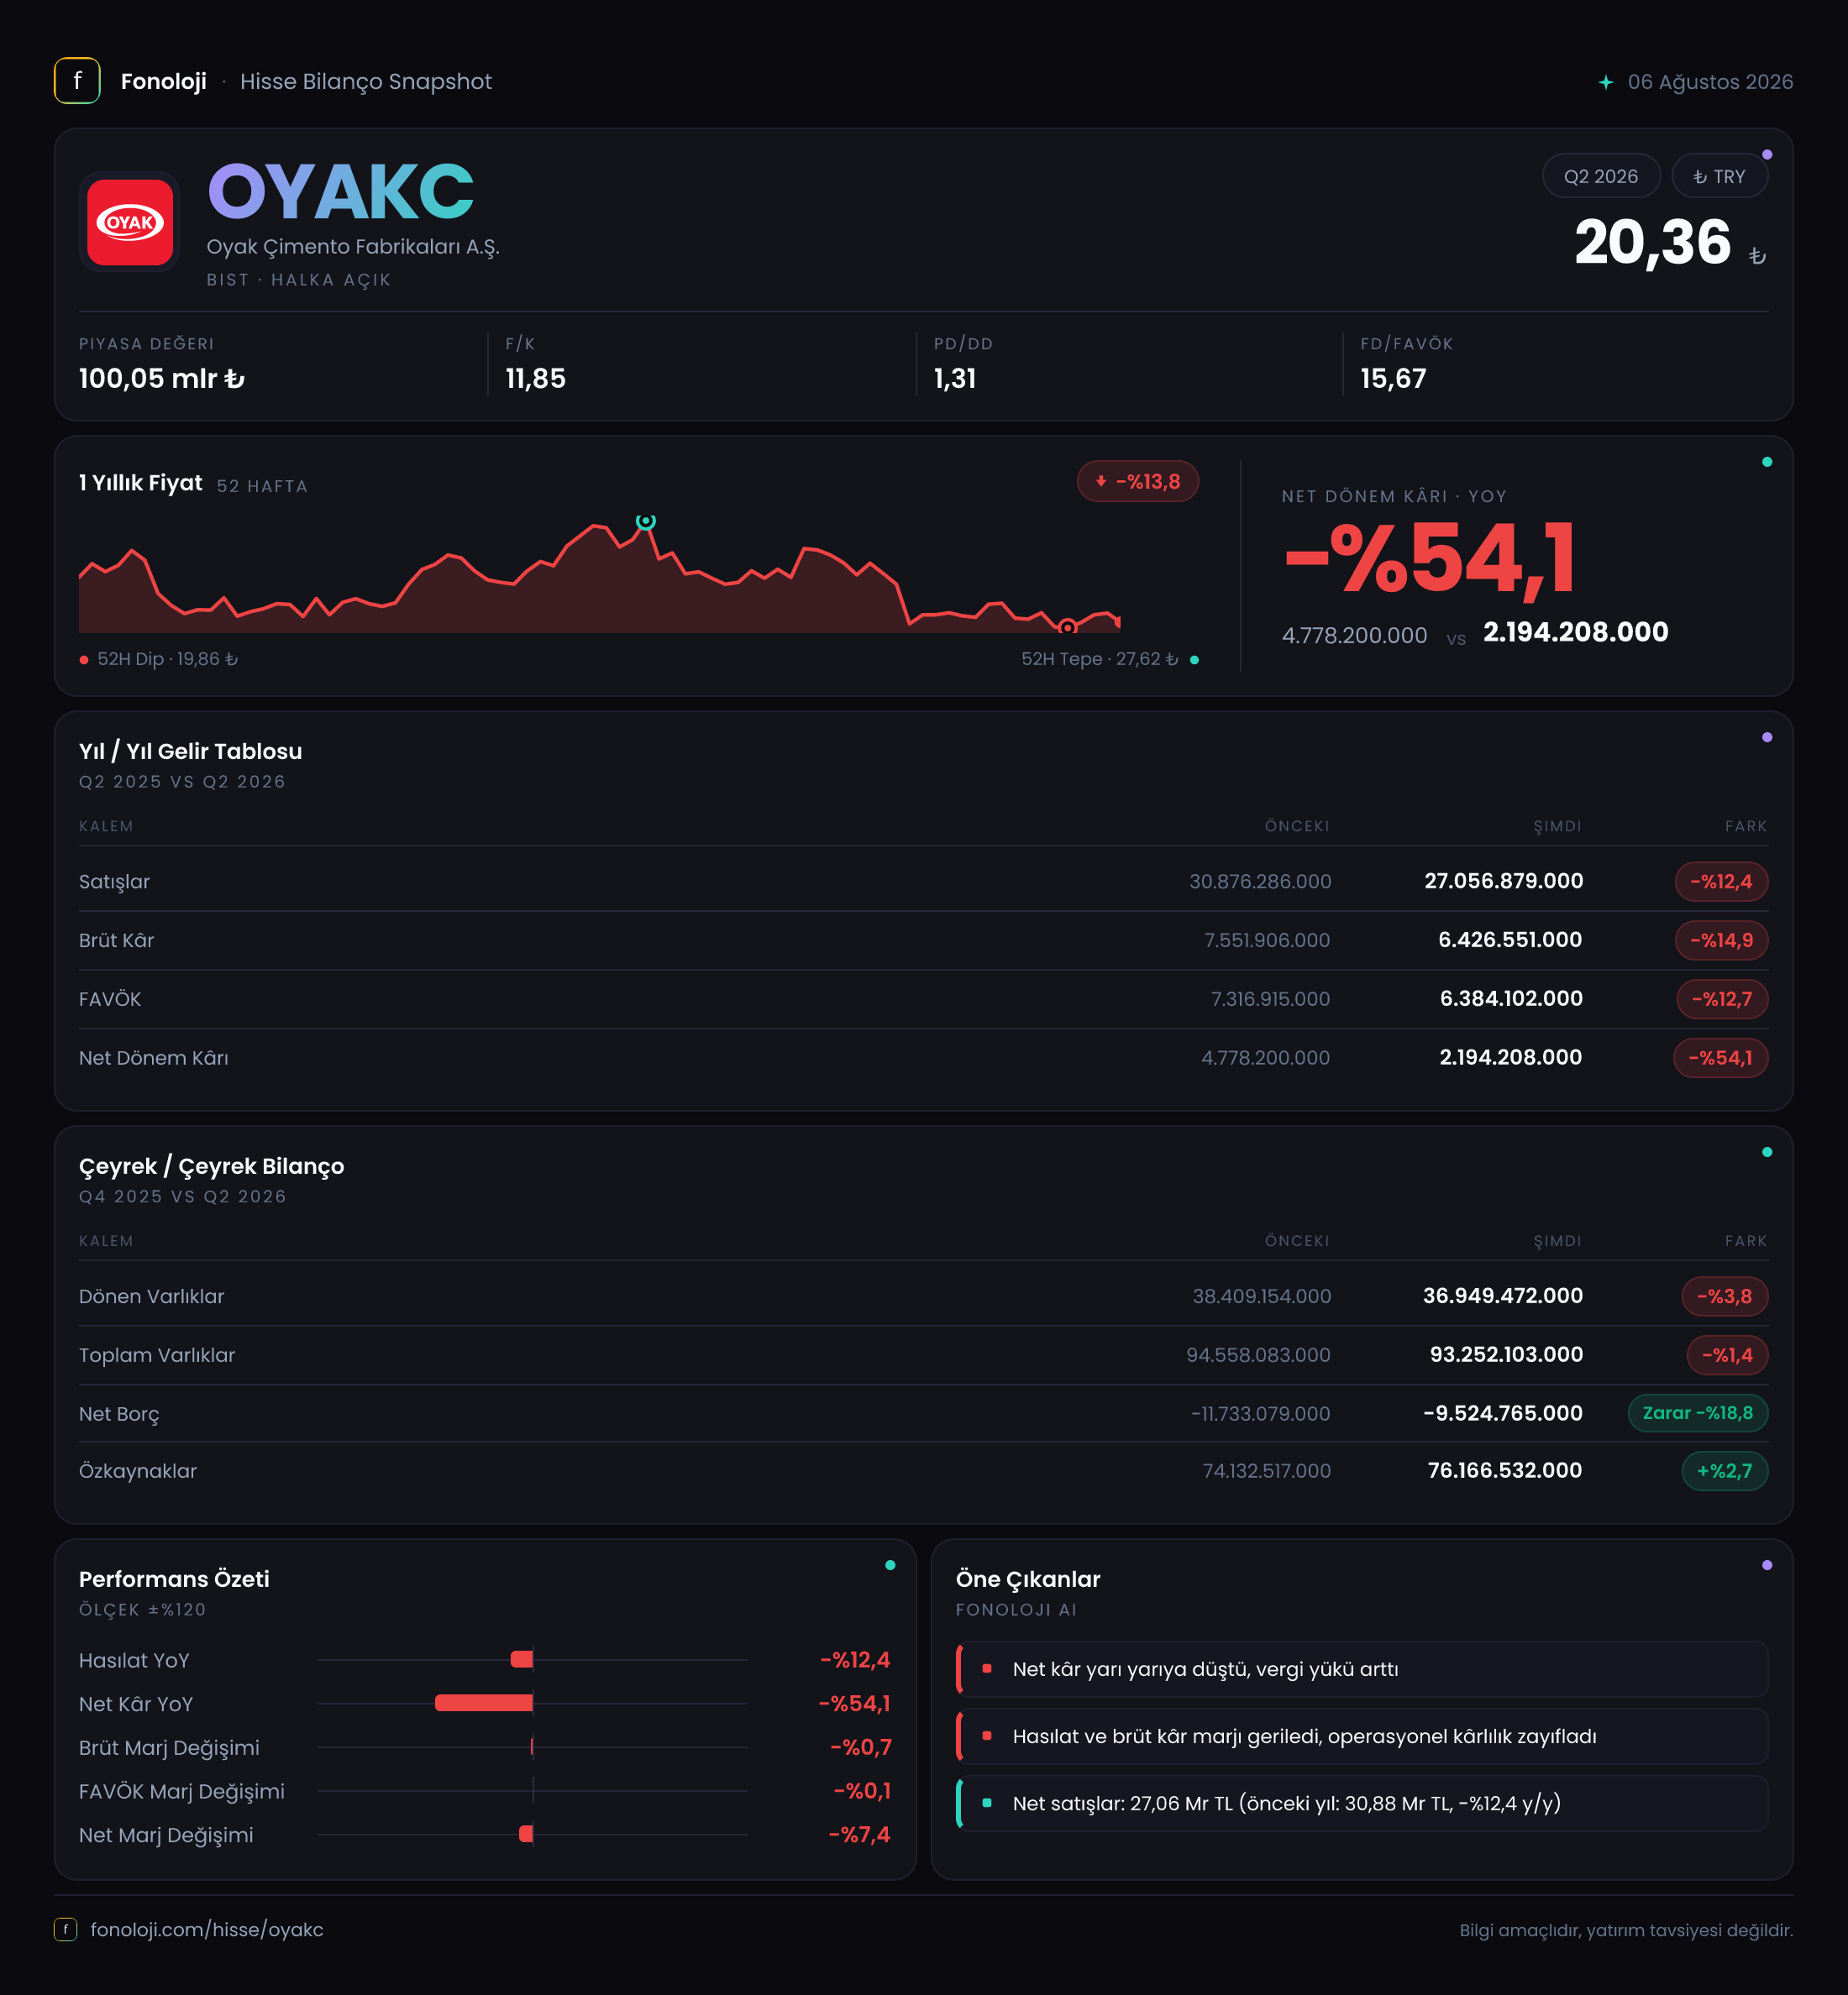The height and width of the screenshot is (1995, 1848).
Task: Click highlight about net kâr yarı yarıya düştü
Action: click(1362, 1669)
